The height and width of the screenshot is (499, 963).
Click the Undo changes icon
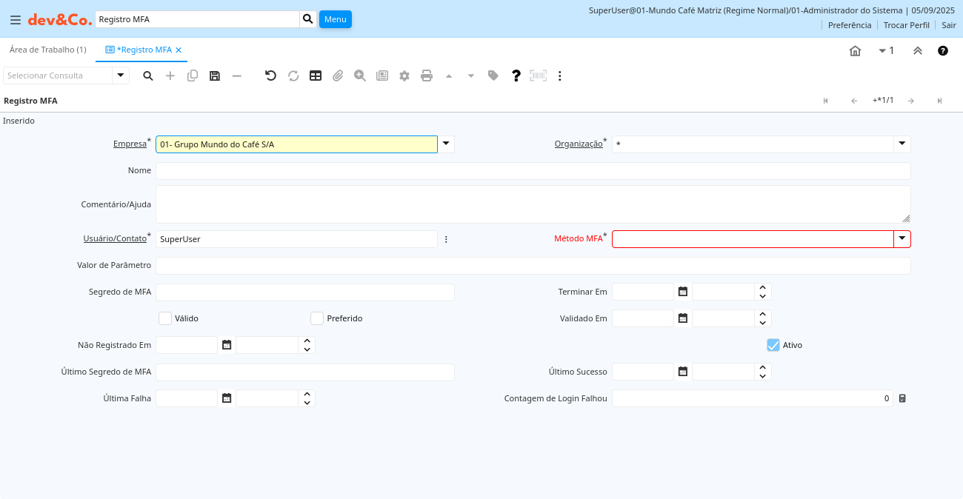coord(270,76)
